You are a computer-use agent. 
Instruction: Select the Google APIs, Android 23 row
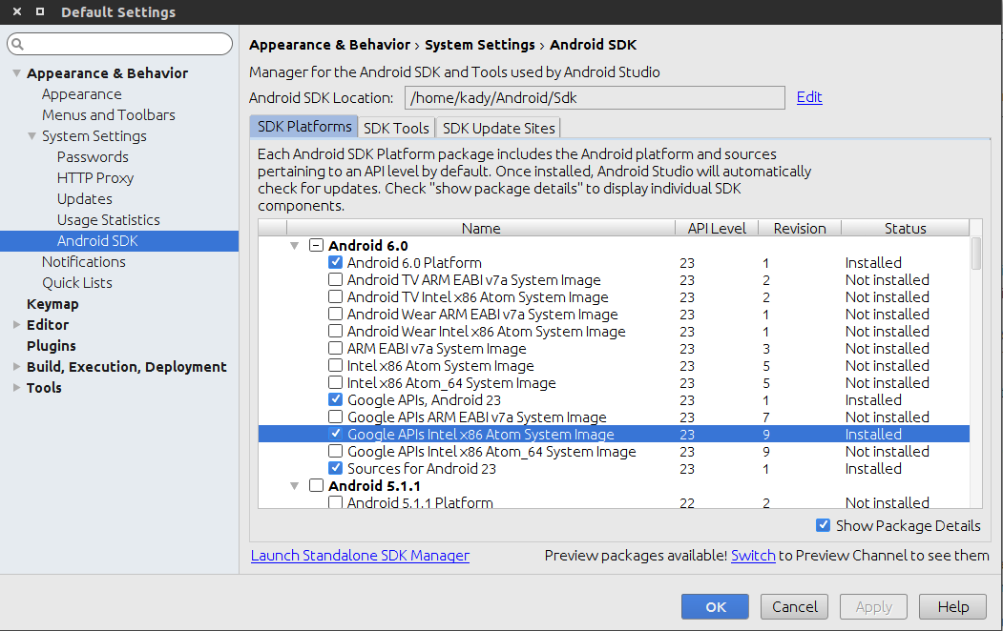(614, 399)
